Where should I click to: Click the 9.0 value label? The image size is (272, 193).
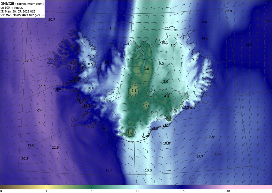pyautogui.click(x=161, y=64)
